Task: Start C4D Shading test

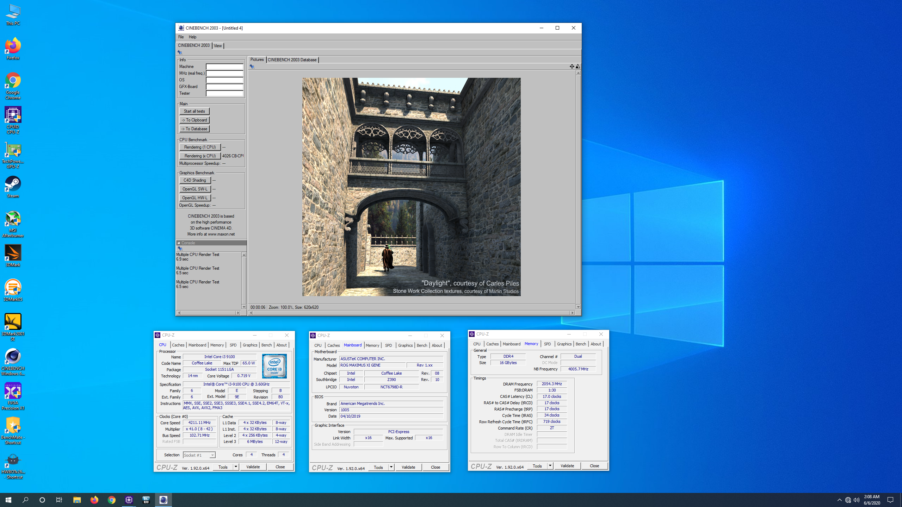Action: pyautogui.click(x=195, y=180)
